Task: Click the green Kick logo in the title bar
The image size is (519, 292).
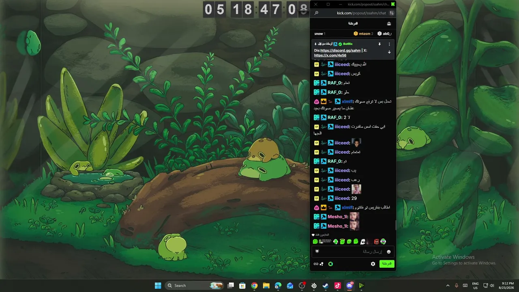Action: [x=393, y=4]
